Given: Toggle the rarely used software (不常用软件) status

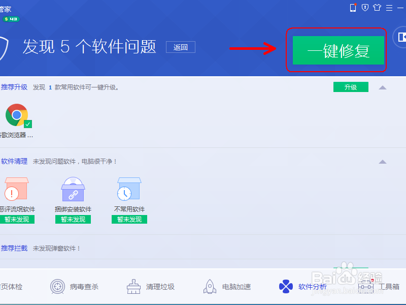Looking at the screenshot, I should [128, 219].
